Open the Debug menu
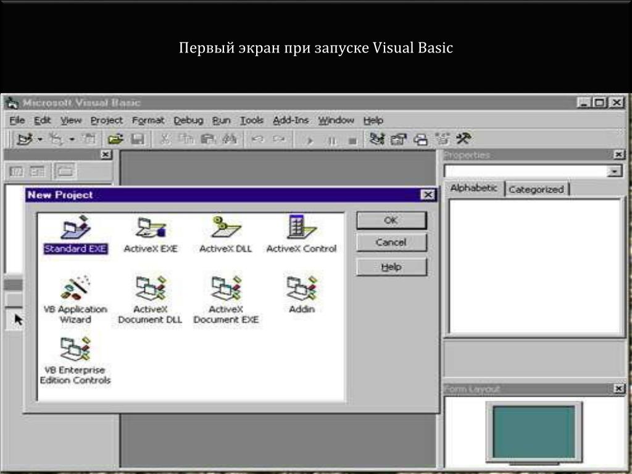This screenshot has height=474, width=632. click(188, 120)
